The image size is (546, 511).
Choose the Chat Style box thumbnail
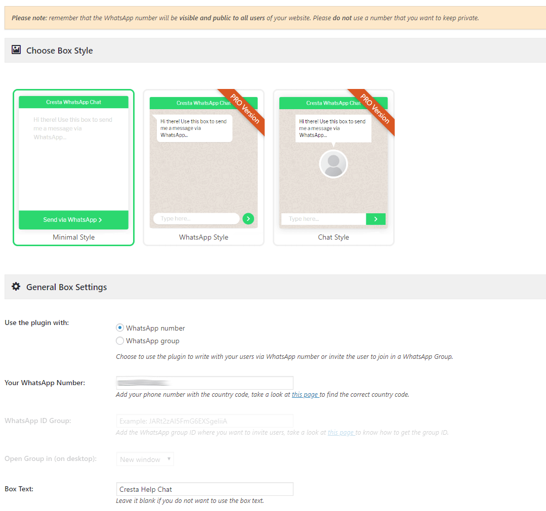pyautogui.click(x=333, y=168)
